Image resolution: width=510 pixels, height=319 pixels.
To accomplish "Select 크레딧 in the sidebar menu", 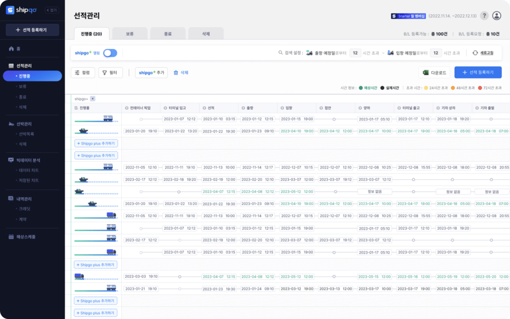I will (x=24, y=209).
